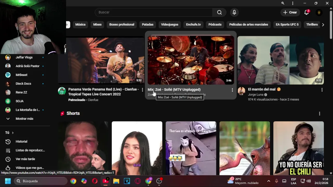This screenshot has width=333, height=187.
Task: Select the Videojuegos filter chip
Action: click(170, 24)
